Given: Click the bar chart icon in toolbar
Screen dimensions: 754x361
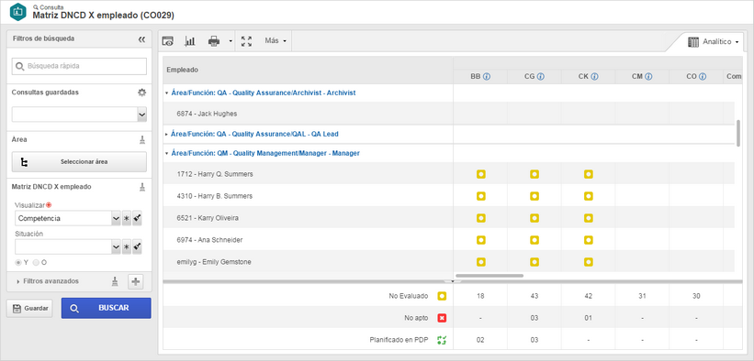Looking at the screenshot, I should [x=190, y=42].
